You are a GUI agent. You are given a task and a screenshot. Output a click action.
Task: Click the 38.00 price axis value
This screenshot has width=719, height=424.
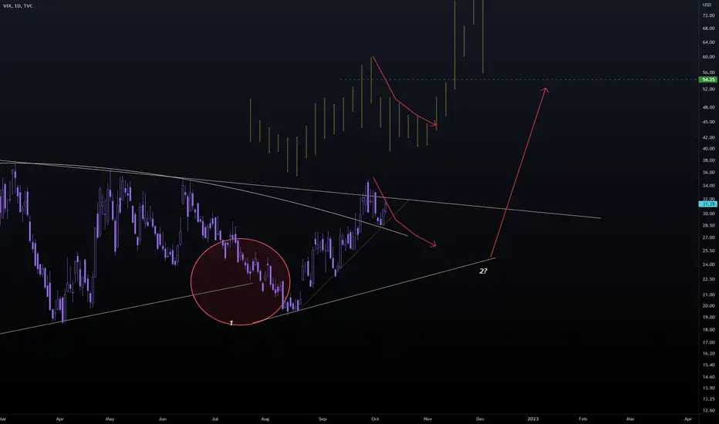(708, 160)
